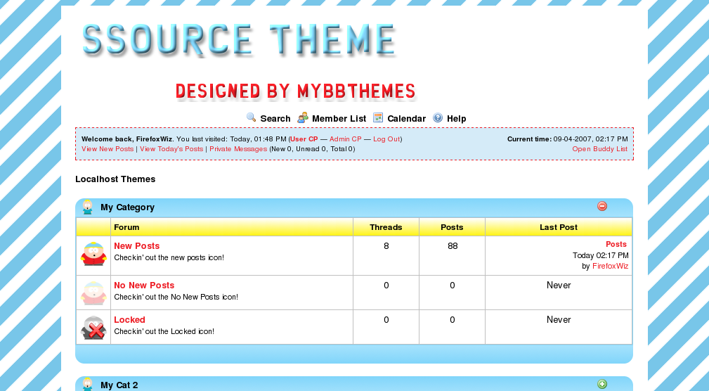Collapse the My Category section

[602, 206]
